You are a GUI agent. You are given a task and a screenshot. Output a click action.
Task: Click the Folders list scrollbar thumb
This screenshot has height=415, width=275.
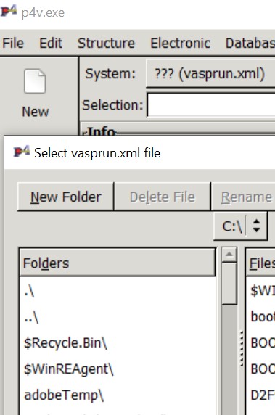click(x=229, y=284)
